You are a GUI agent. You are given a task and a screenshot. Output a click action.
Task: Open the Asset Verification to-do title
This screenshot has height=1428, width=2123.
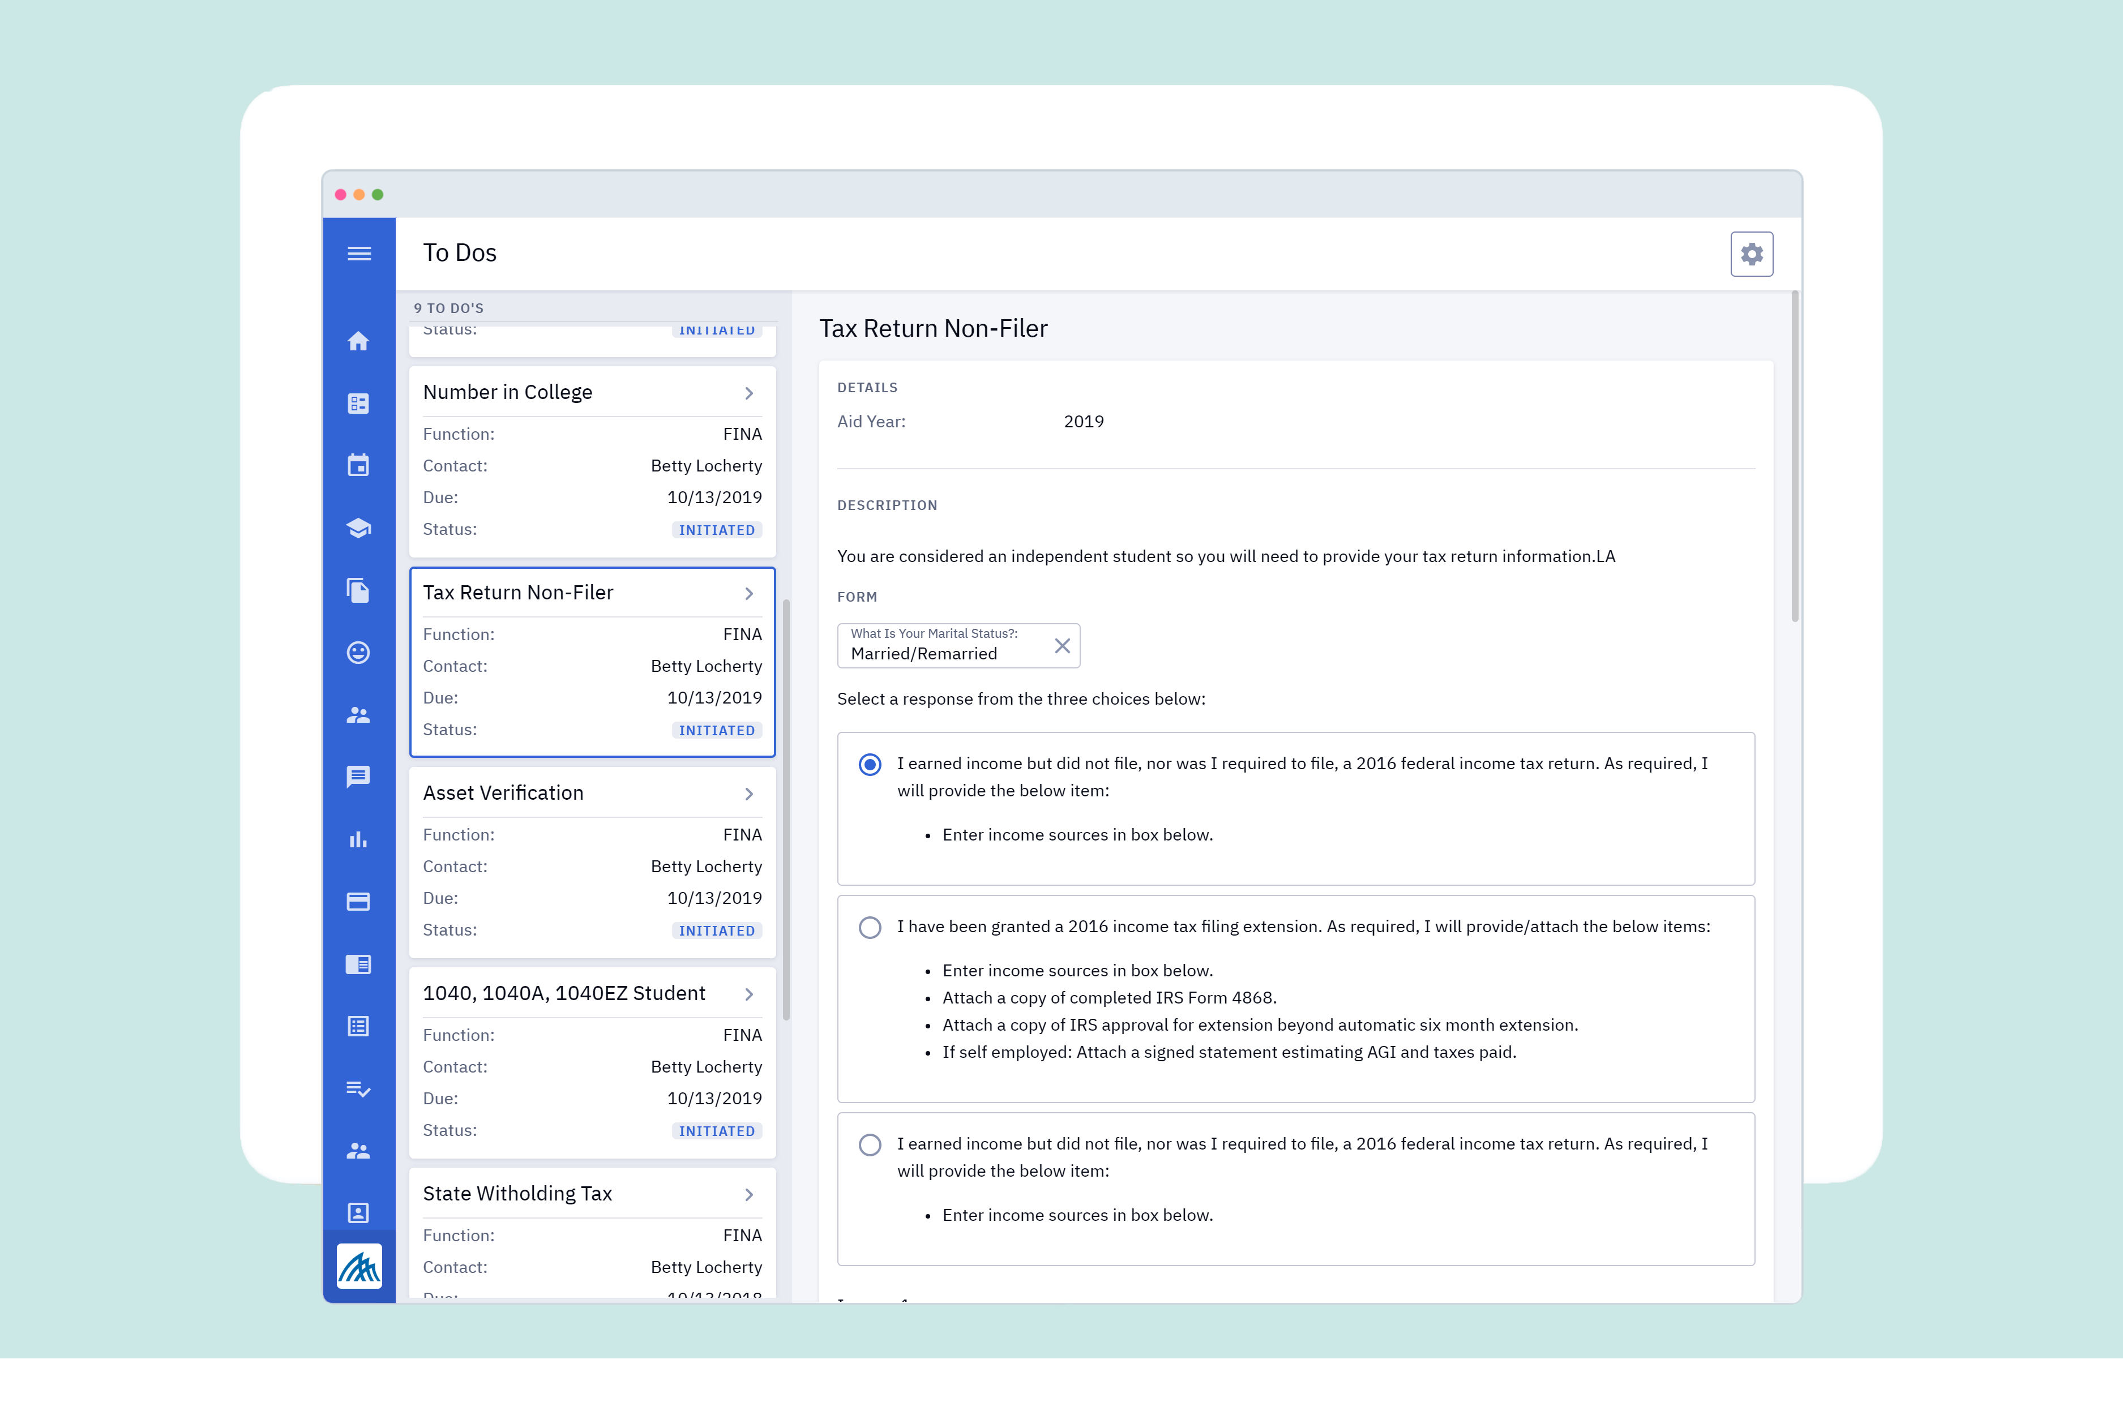[x=503, y=793]
